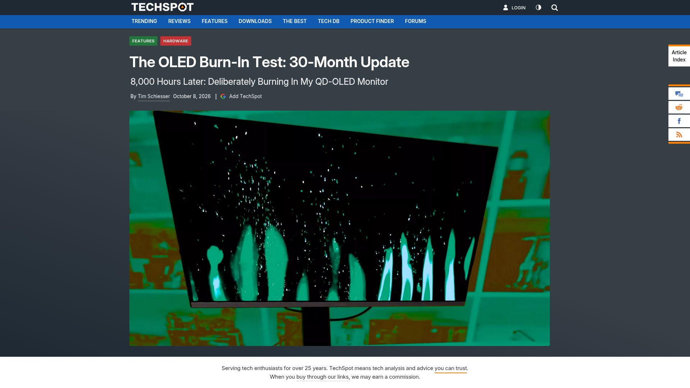Open the Features nav item

point(215,21)
